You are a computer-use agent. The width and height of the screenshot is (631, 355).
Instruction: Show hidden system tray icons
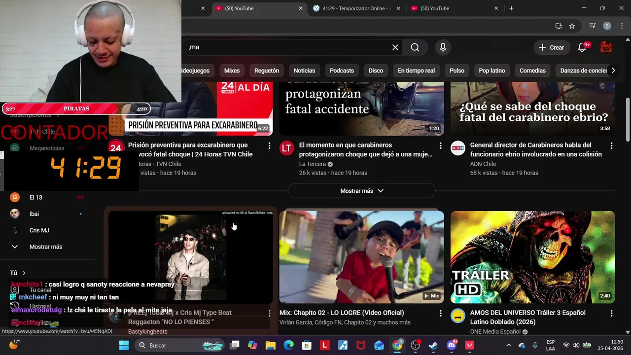(x=509, y=345)
